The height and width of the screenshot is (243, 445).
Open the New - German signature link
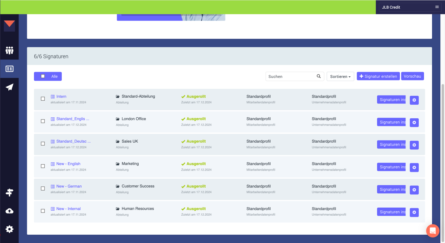69,186
